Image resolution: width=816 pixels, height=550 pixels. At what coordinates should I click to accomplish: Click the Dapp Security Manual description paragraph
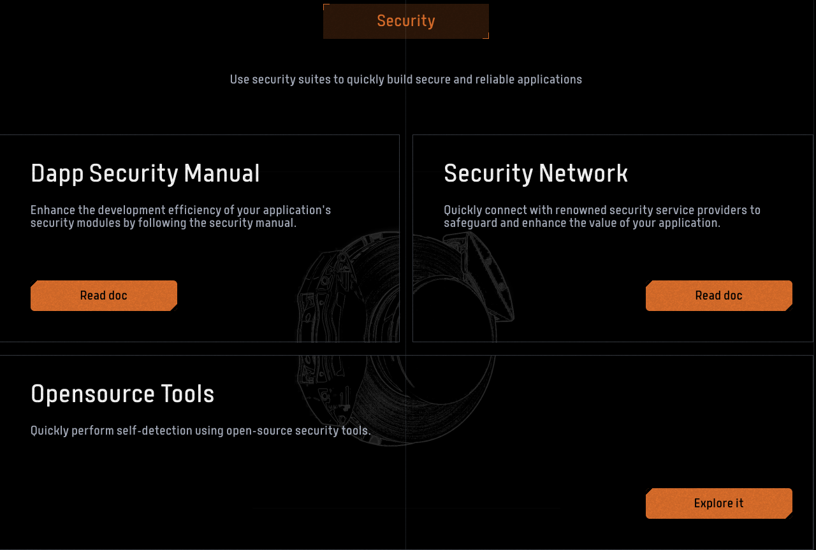click(180, 217)
